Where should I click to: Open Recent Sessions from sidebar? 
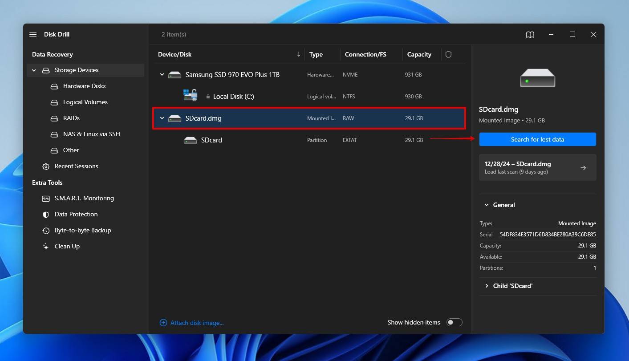[x=76, y=166]
